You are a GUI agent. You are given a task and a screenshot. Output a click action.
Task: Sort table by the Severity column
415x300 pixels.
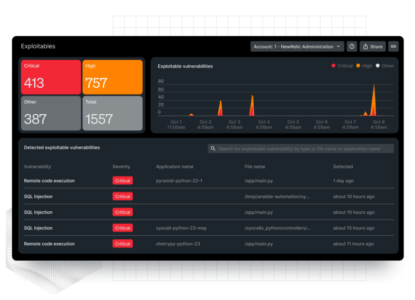(x=121, y=167)
